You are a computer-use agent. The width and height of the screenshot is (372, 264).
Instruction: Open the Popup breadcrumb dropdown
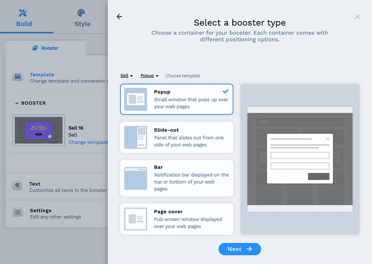tap(149, 76)
